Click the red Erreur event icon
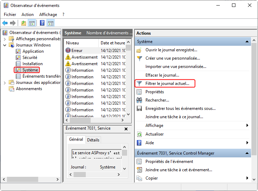Image resolution: width=258 pixels, height=191 pixels. [x=68, y=51]
